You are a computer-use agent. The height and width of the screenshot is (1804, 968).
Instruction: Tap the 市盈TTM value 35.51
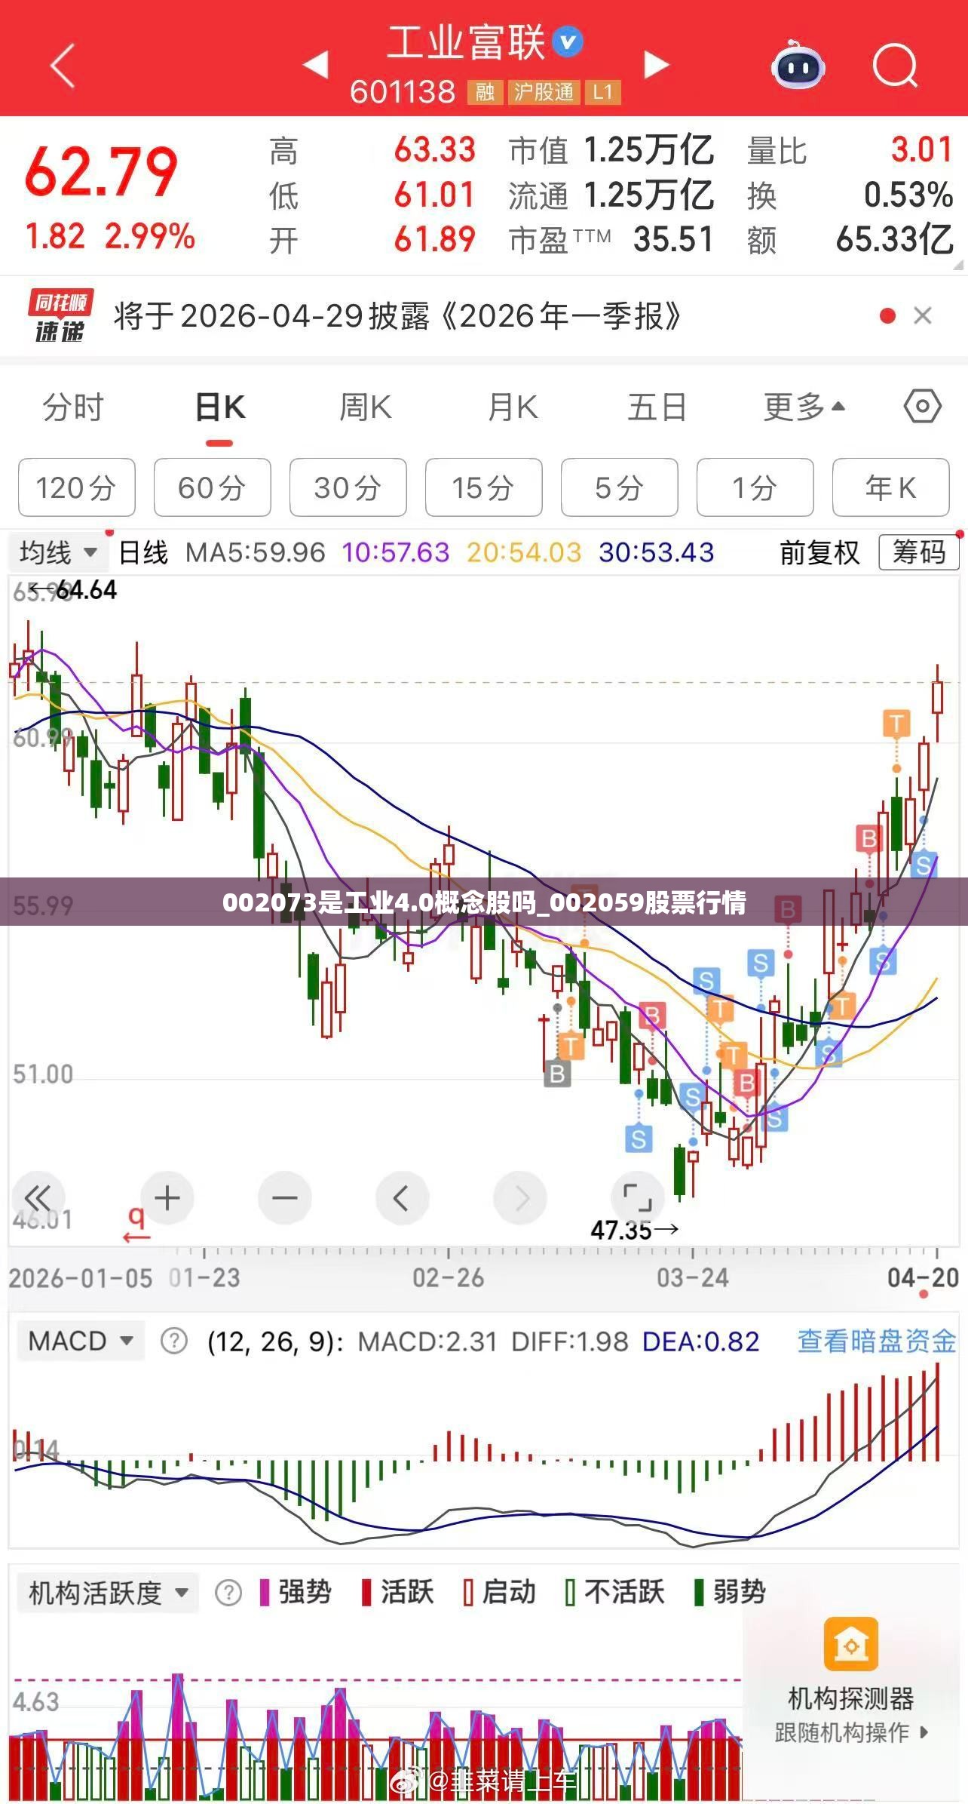[x=673, y=240]
